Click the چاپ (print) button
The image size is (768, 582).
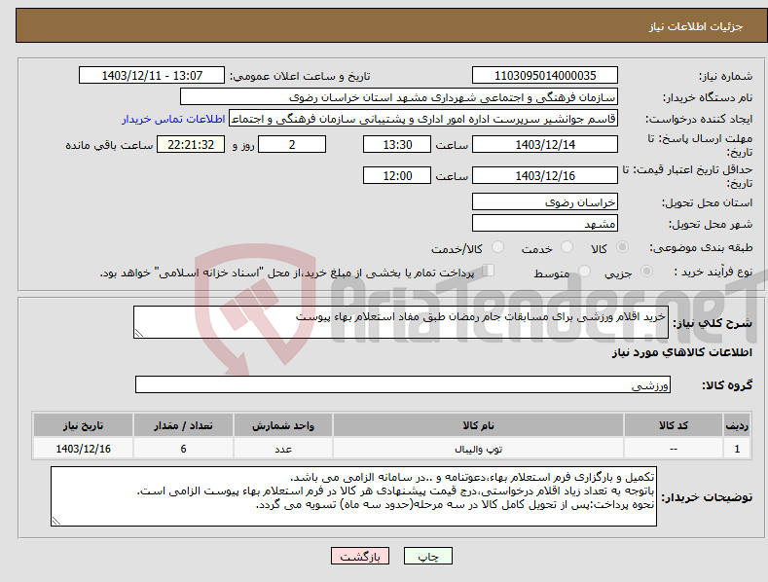point(427,556)
